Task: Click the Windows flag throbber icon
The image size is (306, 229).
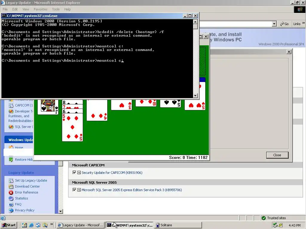Action: [300, 9]
